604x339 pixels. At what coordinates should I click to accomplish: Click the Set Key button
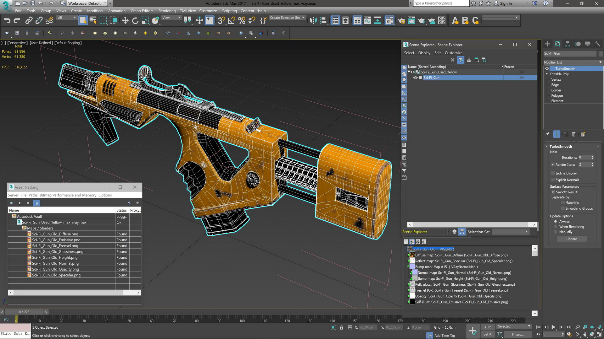click(488, 334)
